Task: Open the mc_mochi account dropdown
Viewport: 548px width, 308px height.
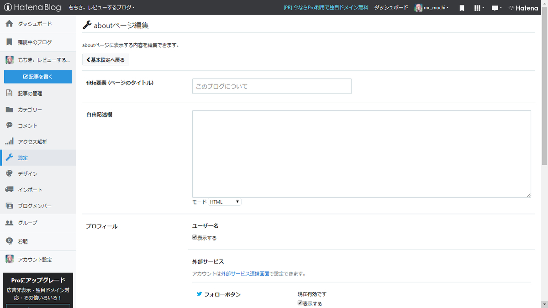Action: point(431,7)
